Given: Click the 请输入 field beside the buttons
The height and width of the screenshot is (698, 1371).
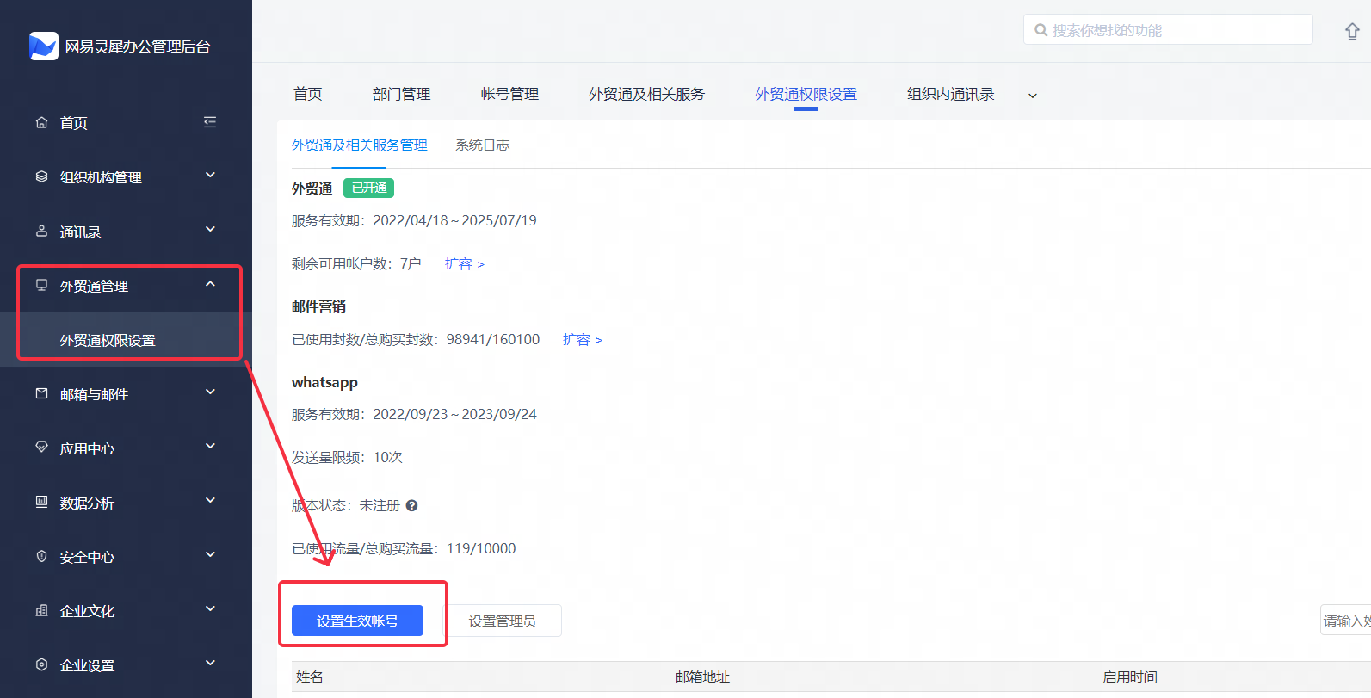Looking at the screenshot, I should (1346, 621).
